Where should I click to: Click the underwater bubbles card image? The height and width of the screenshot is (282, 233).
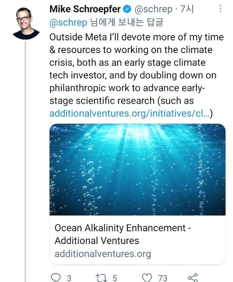click(x=137, y=170)
